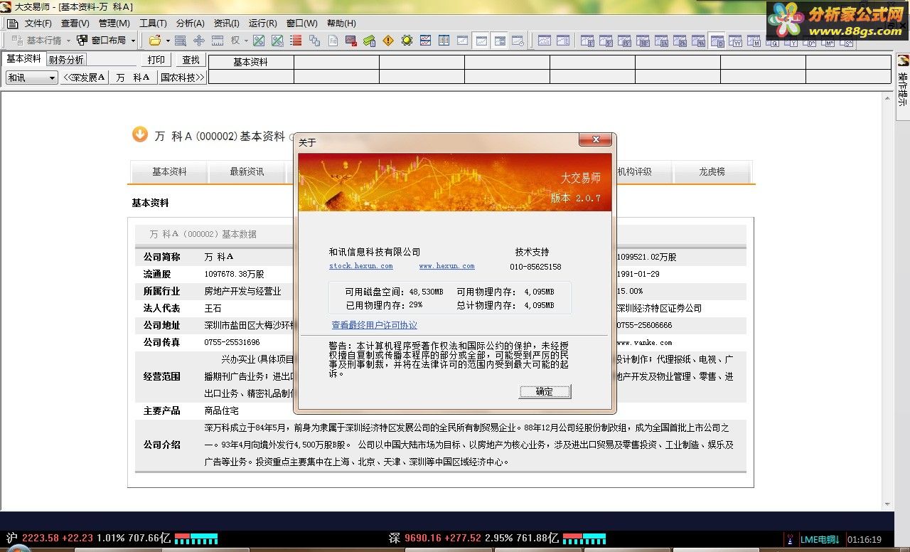This screenshot has height=552, width=910.
Task: Click the quarterly Q period icon
Action: (x=772, y=41)
